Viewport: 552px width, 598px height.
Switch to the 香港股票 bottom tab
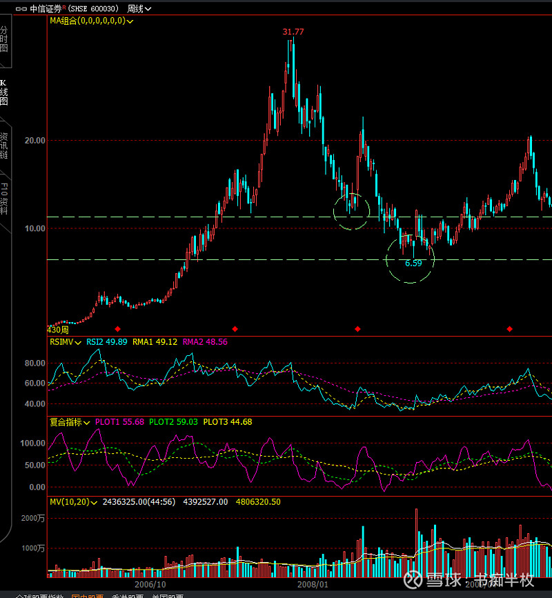(x=128, y=596)
